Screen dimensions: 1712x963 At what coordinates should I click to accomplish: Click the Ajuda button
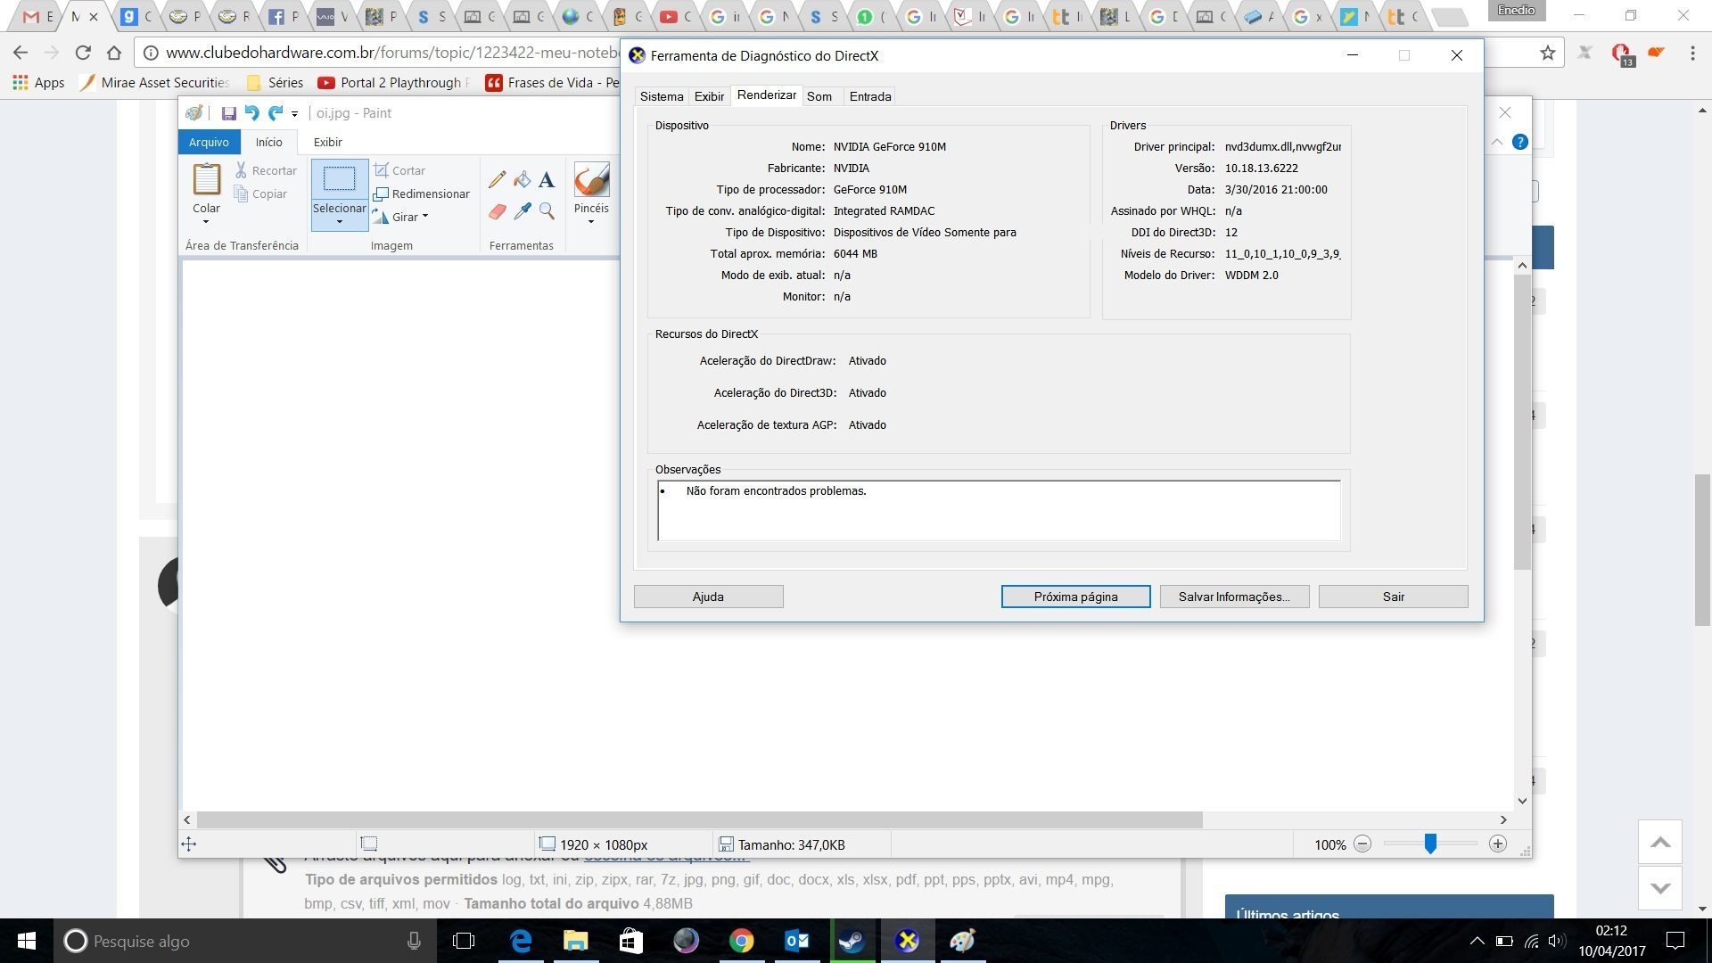(x=708, y=597)
